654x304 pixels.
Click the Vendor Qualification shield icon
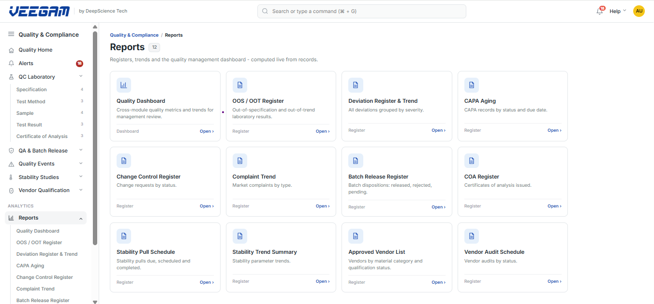point(12,190)
